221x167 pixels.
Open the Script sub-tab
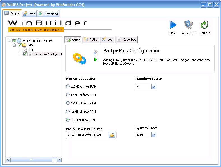73,40
